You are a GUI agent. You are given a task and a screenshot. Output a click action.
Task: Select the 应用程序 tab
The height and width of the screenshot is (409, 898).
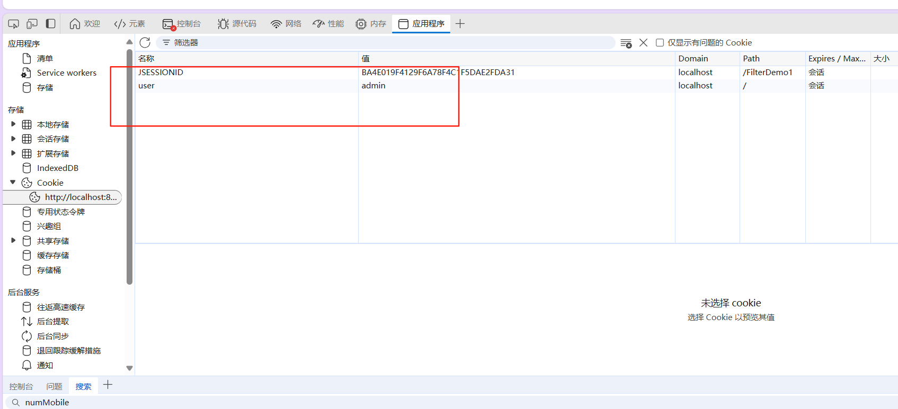[421, 24]
